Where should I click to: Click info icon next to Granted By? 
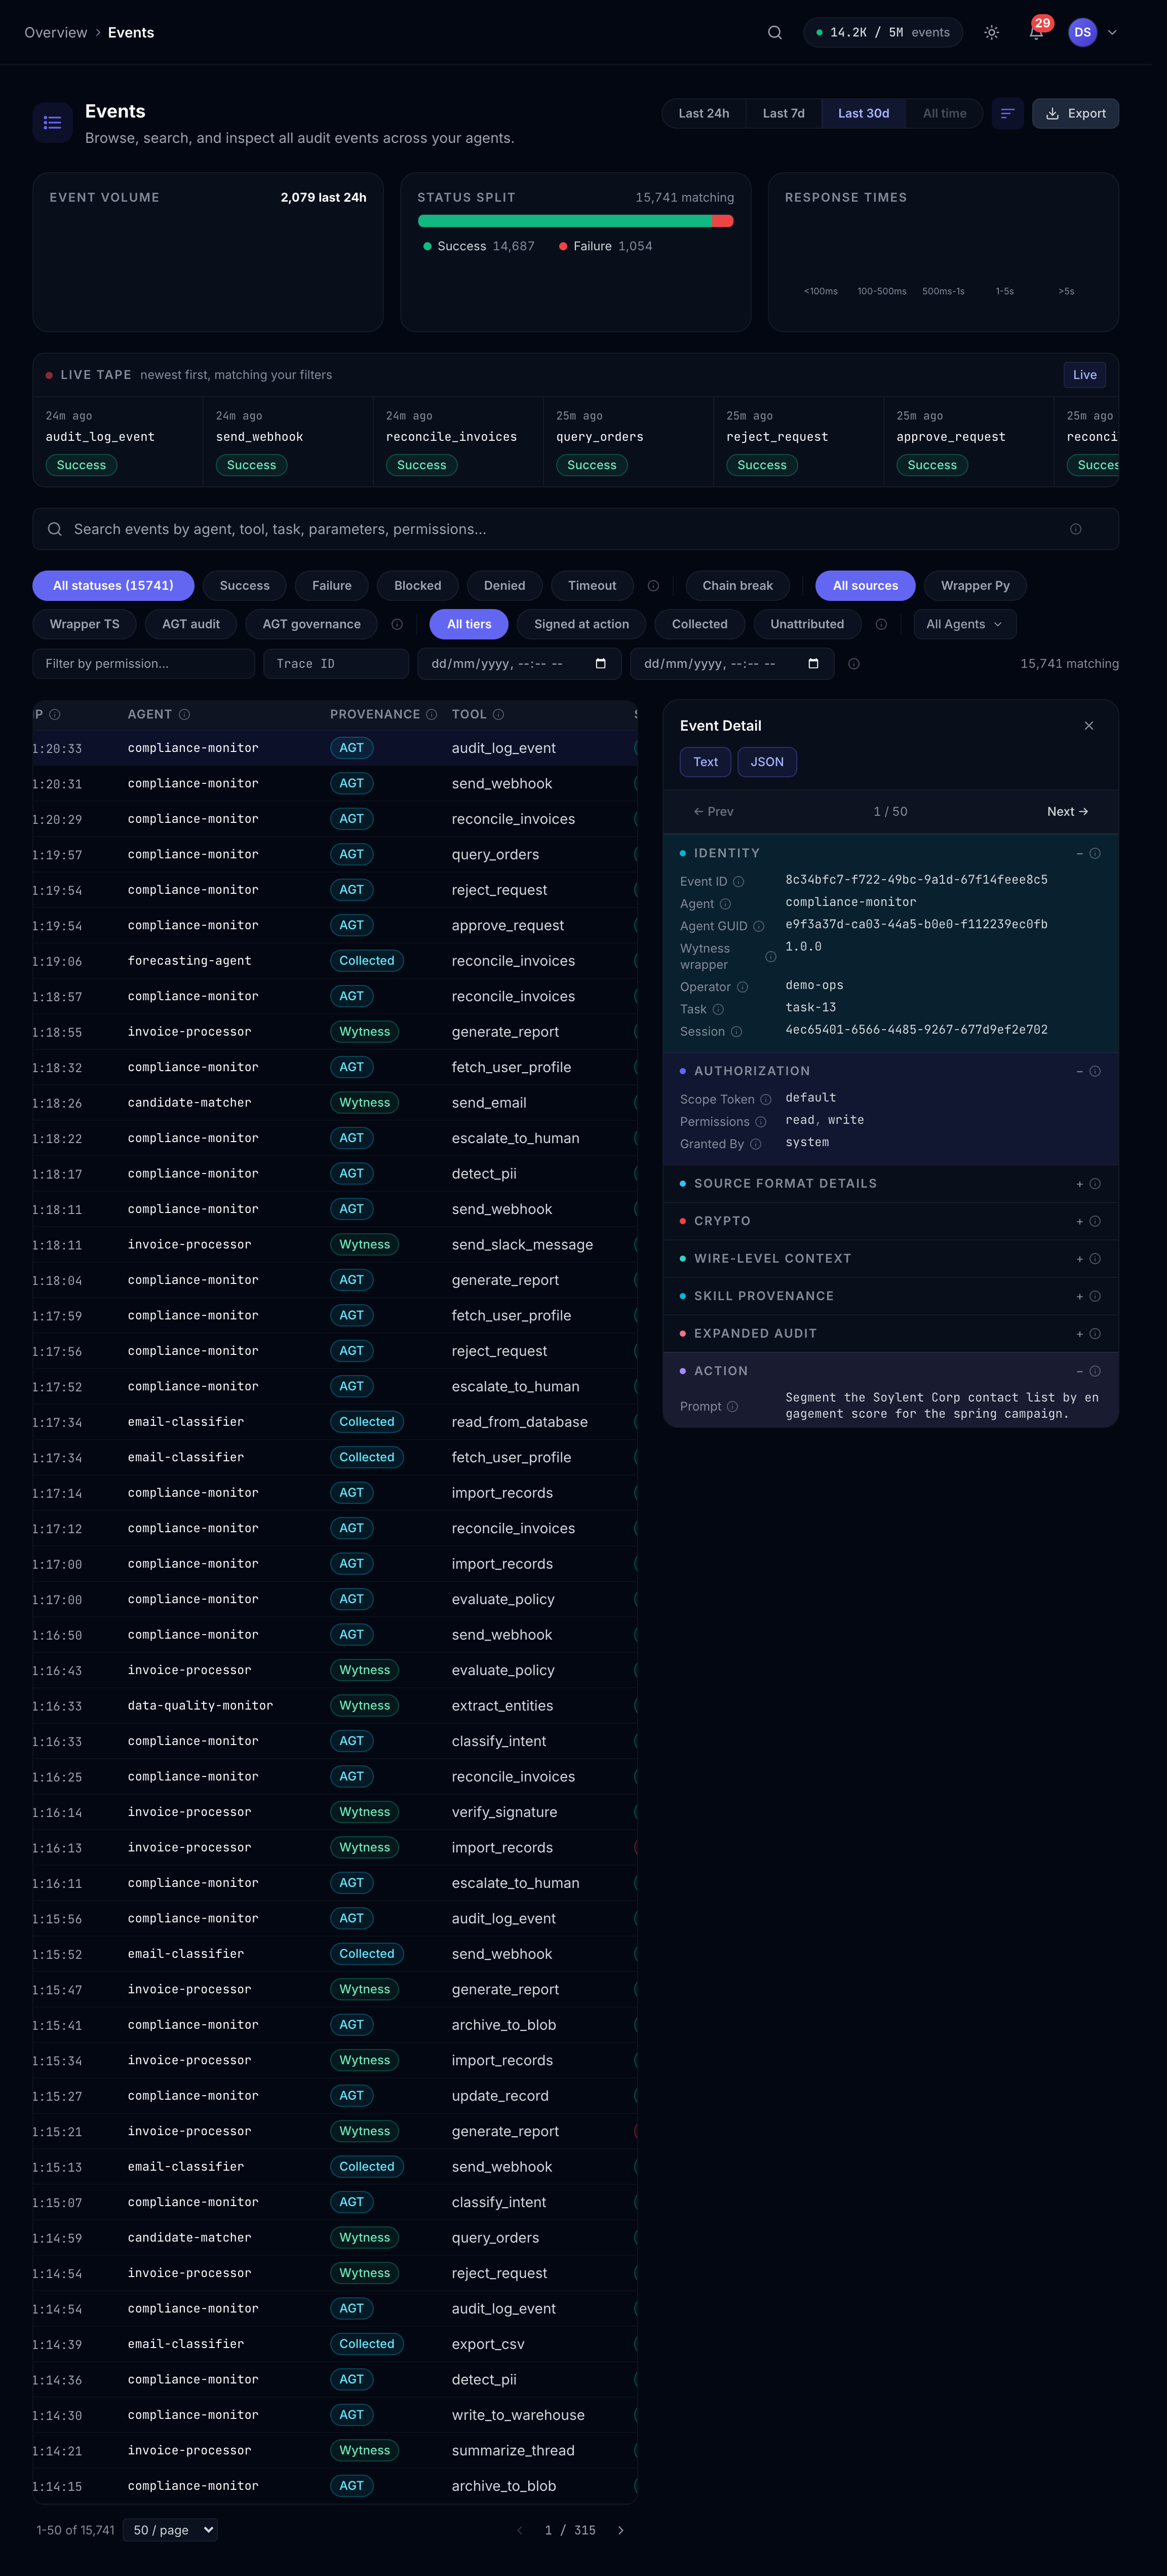coord(755,1144)
